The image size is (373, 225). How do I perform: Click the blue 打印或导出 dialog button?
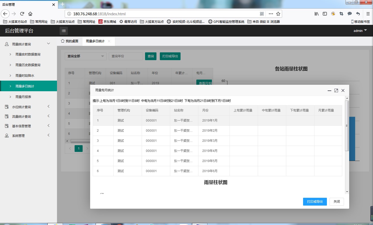click(315, 202)
